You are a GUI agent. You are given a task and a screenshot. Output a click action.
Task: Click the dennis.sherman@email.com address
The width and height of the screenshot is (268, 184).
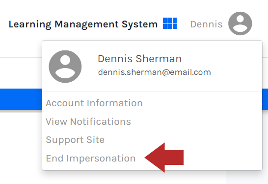[155, 72]
